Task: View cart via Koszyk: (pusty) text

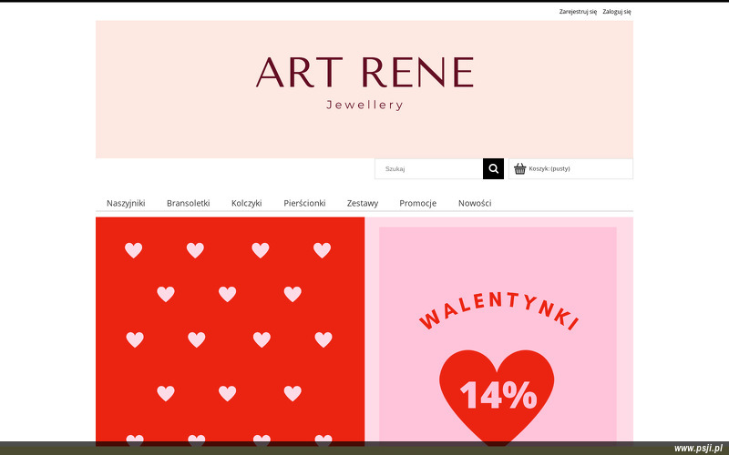Action: 549,168
